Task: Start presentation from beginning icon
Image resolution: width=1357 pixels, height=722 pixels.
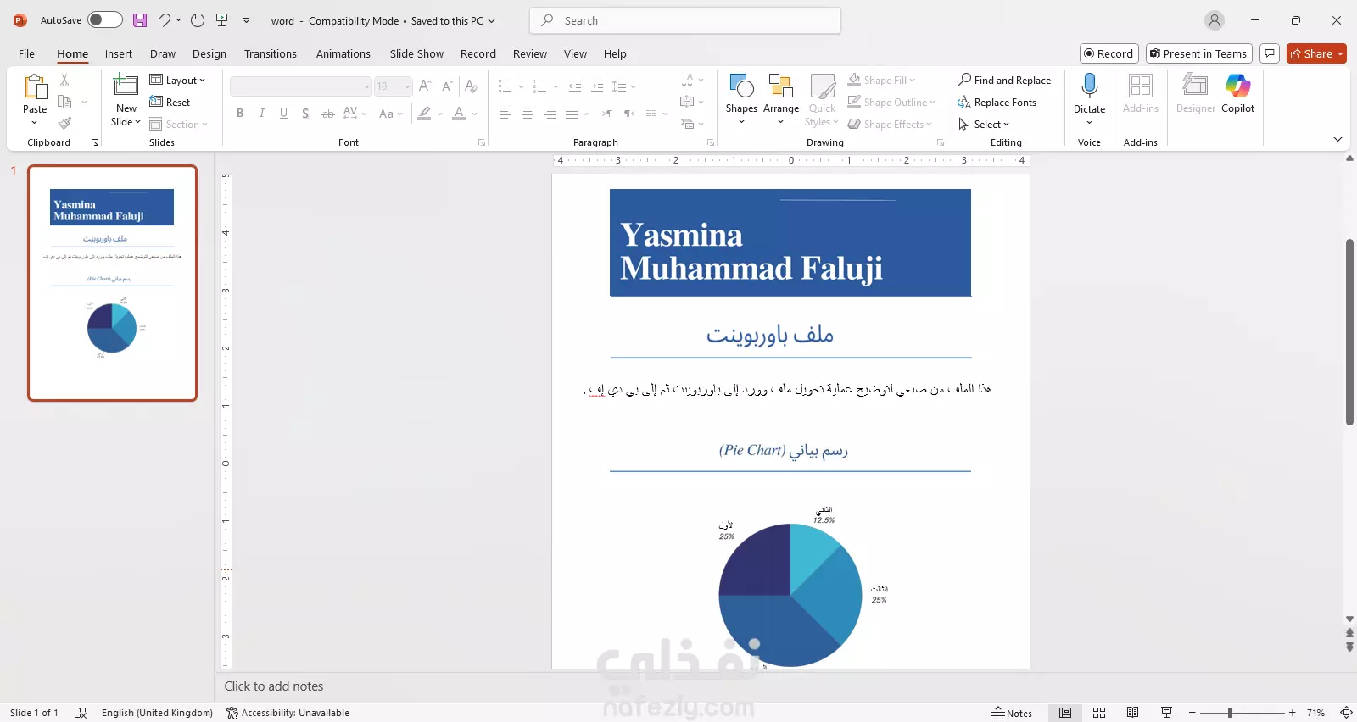Action: [x=222, y=20]
